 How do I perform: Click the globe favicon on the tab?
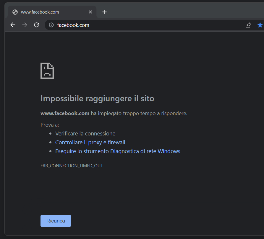point(15,12)
